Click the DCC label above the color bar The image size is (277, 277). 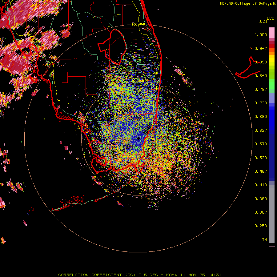click(270, 18)
